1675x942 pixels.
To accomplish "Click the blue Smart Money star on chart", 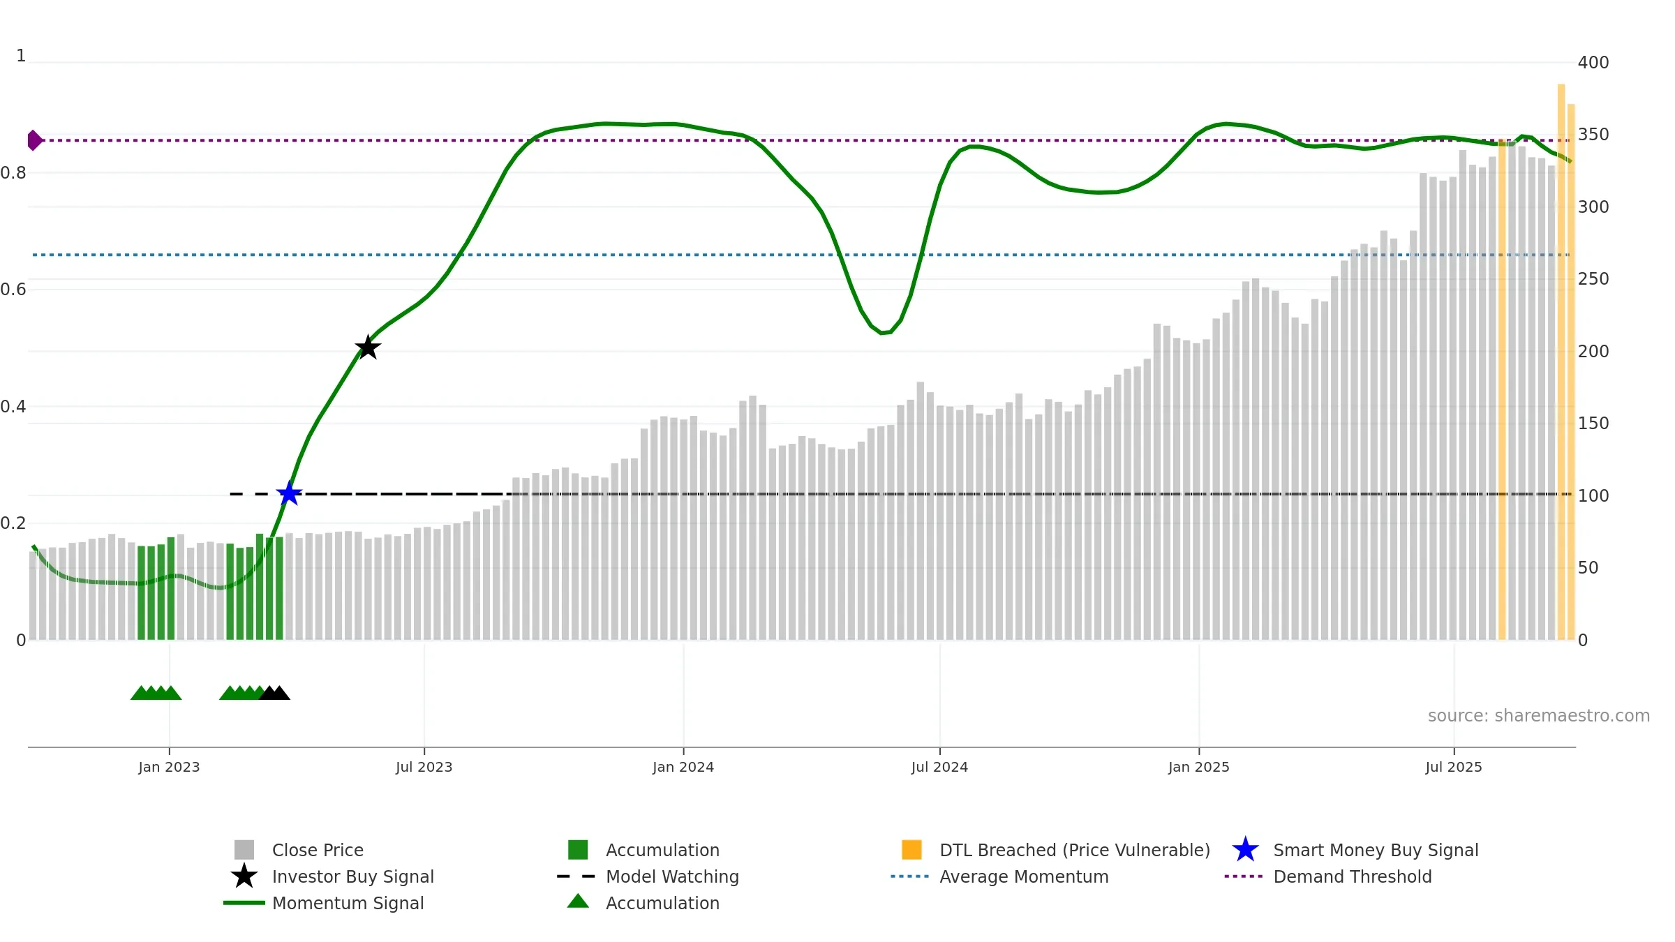I will click(289, 494).
